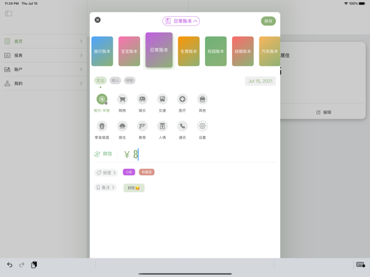370x277 pixels.
Task: Click 编辑 edit on background card
Action: click(x=324, y=112)
